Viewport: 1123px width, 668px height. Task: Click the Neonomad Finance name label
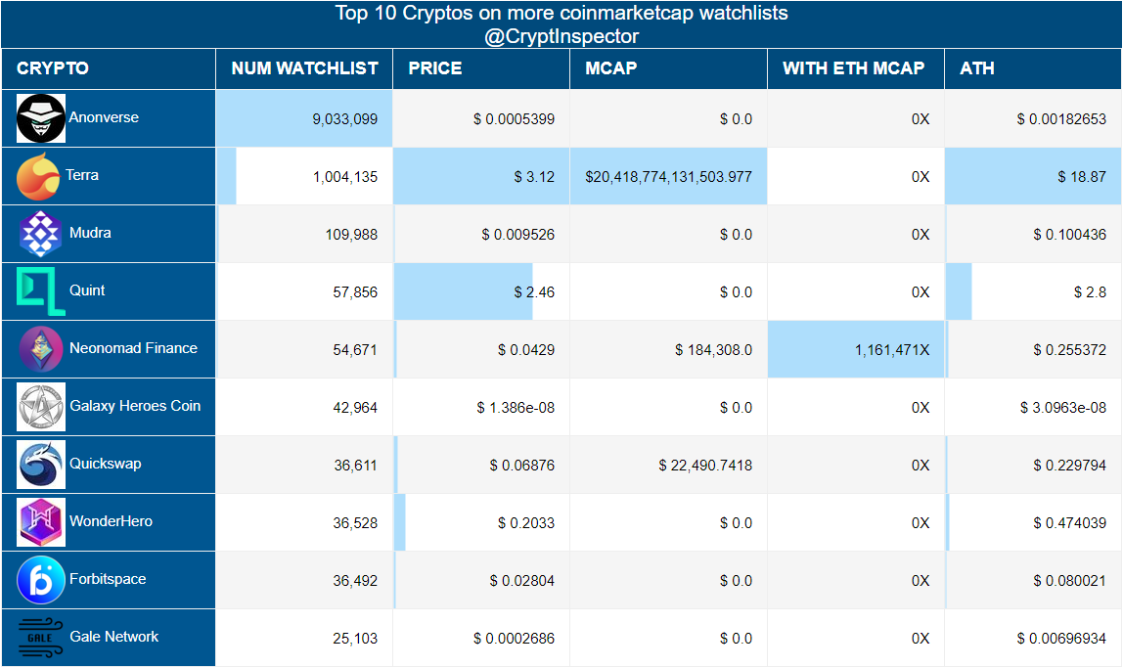point(133,349)
